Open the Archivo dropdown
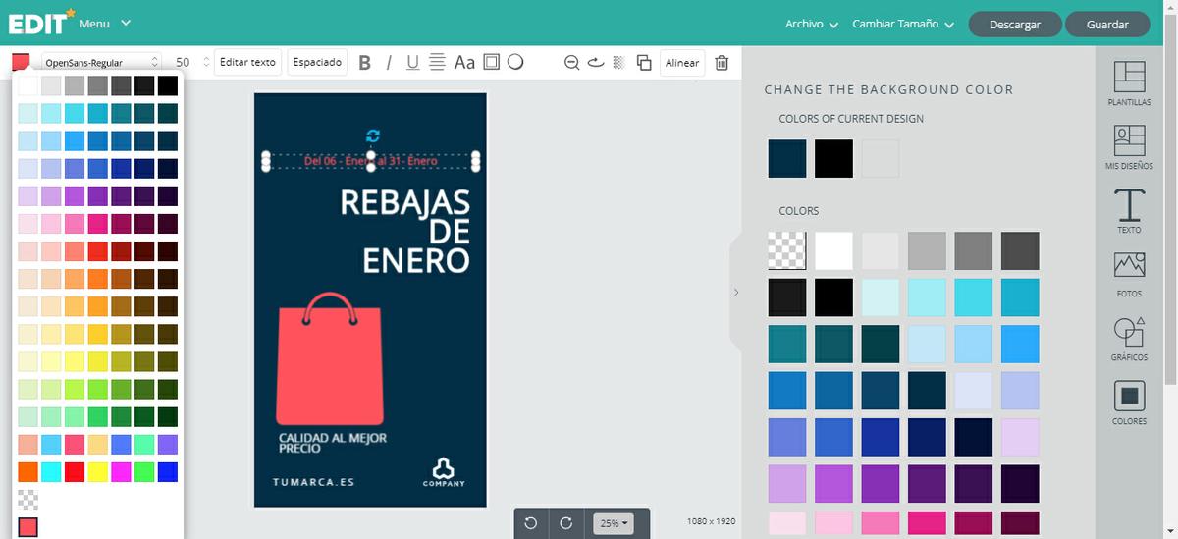The height and width of the screenshot is (539, 1178). (x=812, y=24)
